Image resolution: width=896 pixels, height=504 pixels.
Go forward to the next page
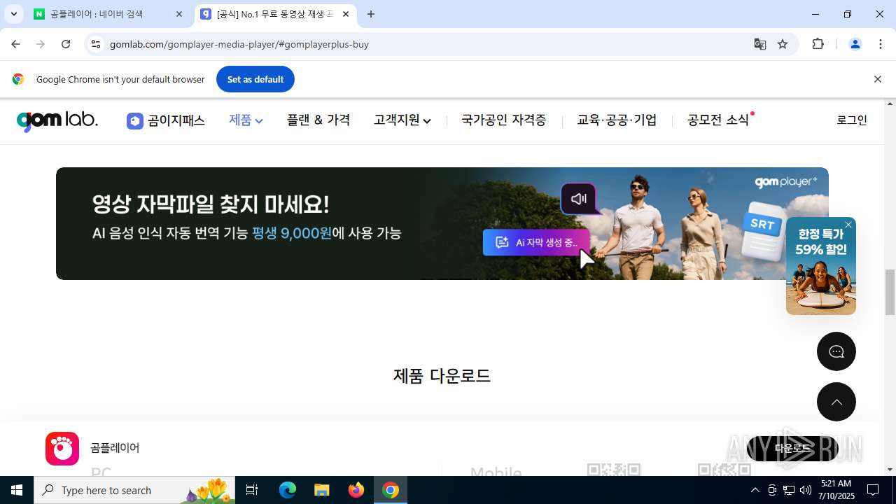click(x=41, y=44)
